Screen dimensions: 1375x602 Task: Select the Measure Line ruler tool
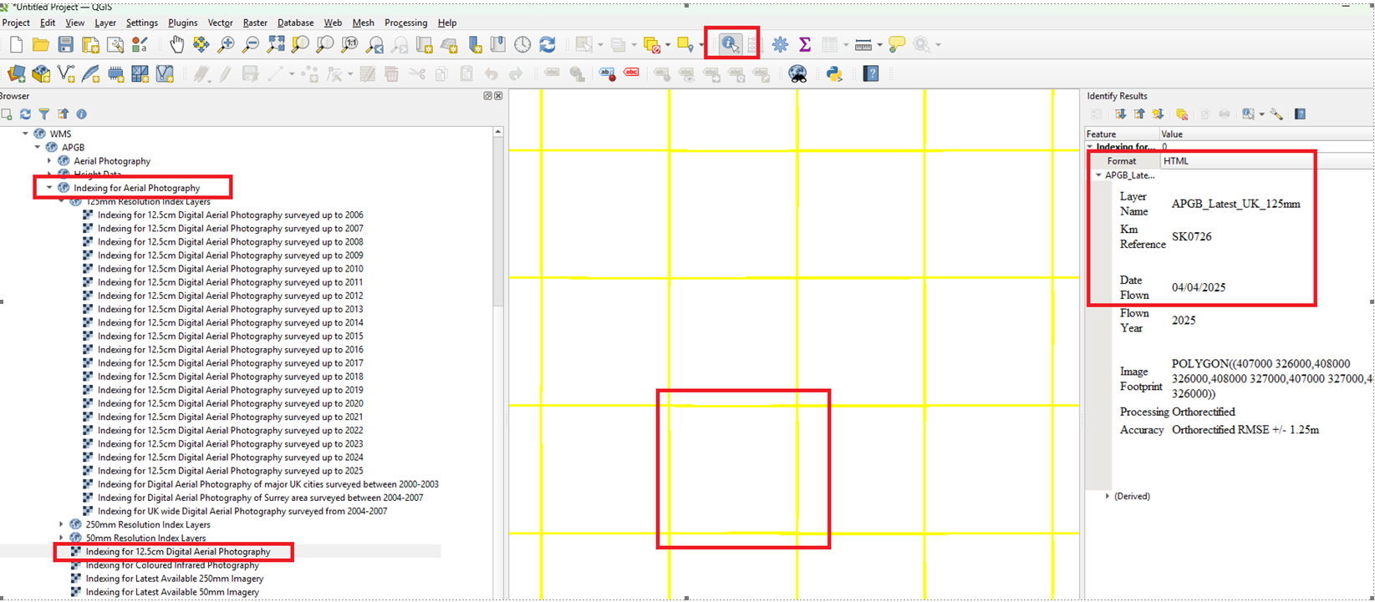863,45
